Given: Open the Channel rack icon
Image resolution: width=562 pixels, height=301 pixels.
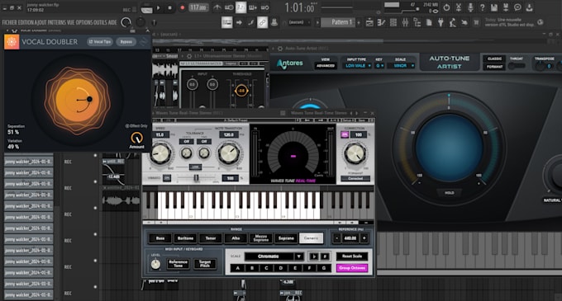Looking at the screenshot, I should click(x=393, y=22).
